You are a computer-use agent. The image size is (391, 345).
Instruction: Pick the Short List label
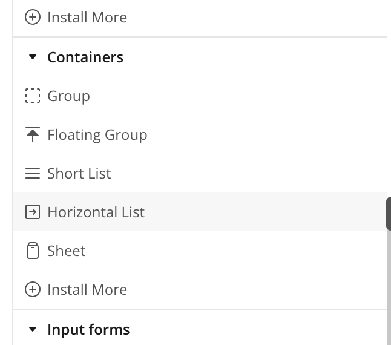click(x=79, y=174)
